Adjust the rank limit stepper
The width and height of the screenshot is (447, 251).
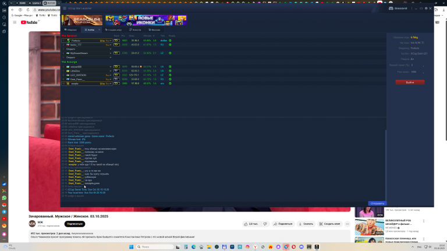click(423, 72)
